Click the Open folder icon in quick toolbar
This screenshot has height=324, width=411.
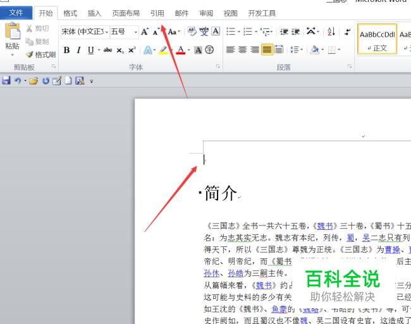(x=34, y=81)
